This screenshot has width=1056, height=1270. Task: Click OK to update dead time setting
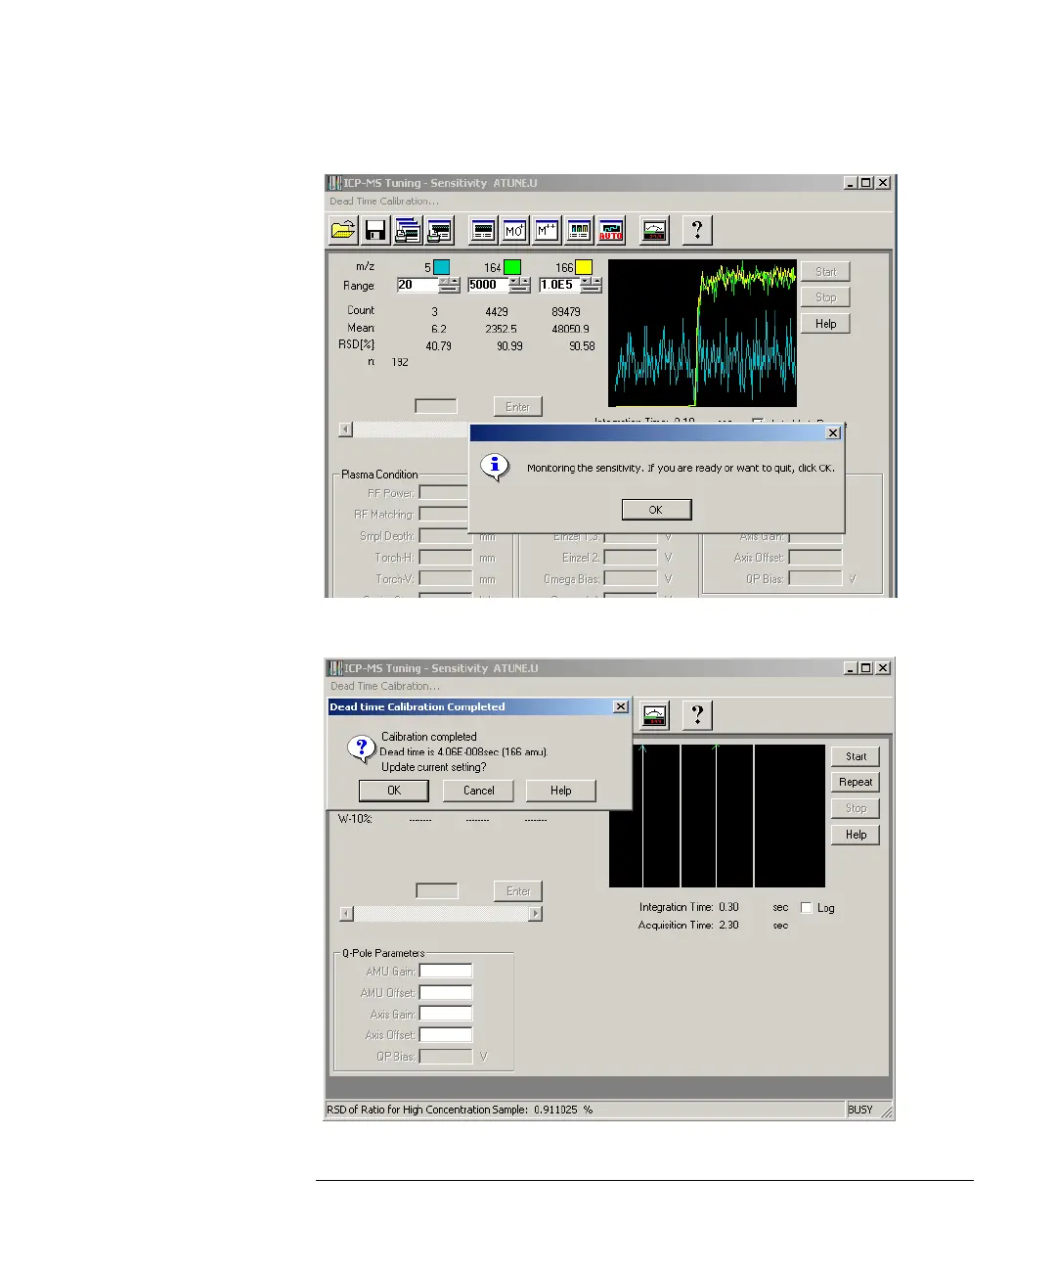[x=394, y=791]
